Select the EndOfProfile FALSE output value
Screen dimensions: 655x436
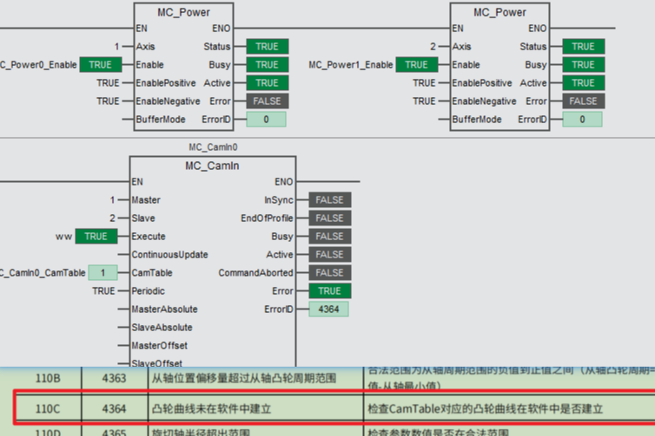330,218
